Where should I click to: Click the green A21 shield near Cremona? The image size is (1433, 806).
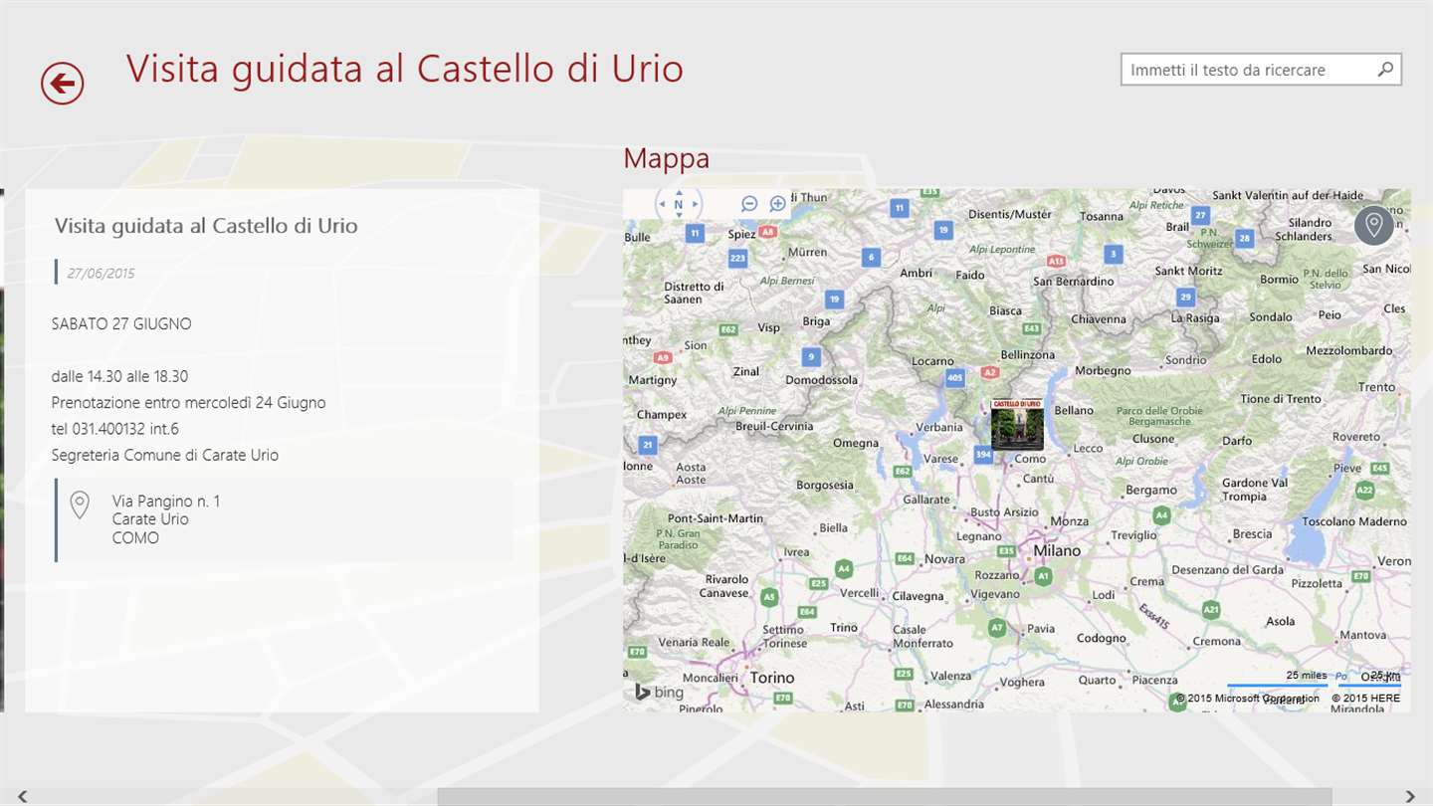[x=1211, y=609]
